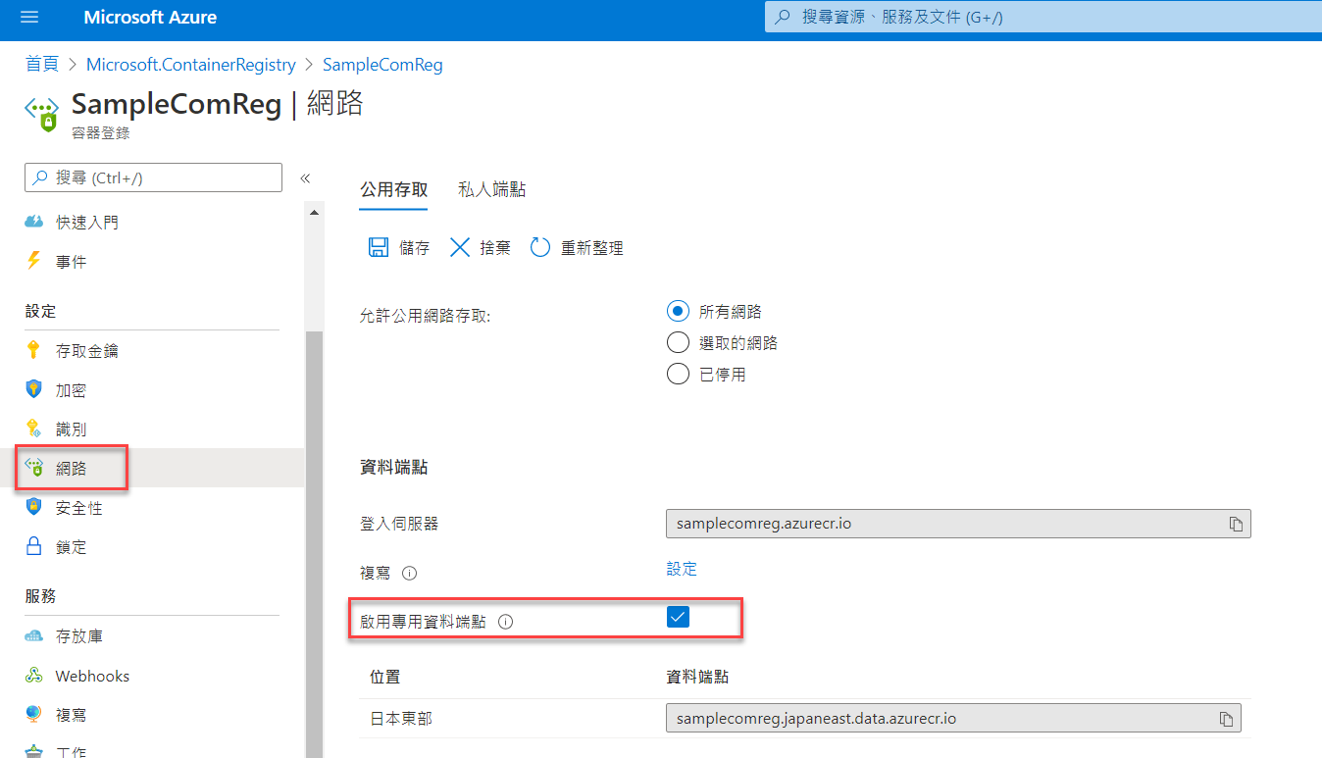Click the 鎖定 padlock icon
The width and height of the screenshot is (1322, 758).
point(34,546)
